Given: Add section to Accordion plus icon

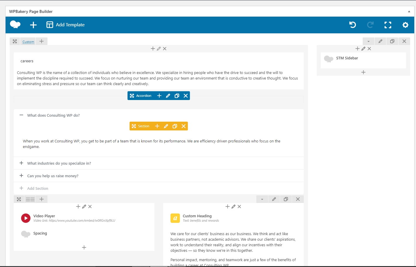Looking at the screenshot, I should pos(159,96).
